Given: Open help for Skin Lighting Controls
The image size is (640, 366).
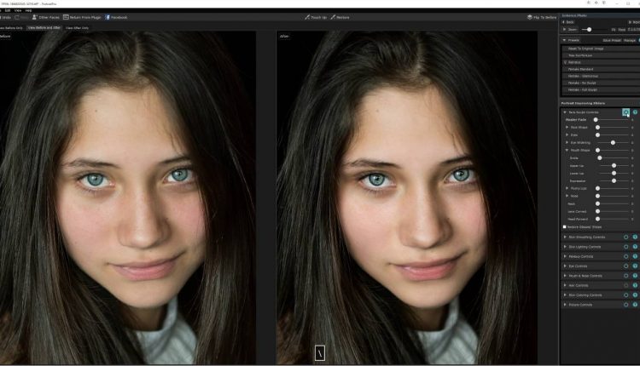Looking at the screenshot, I should [635, 247].
